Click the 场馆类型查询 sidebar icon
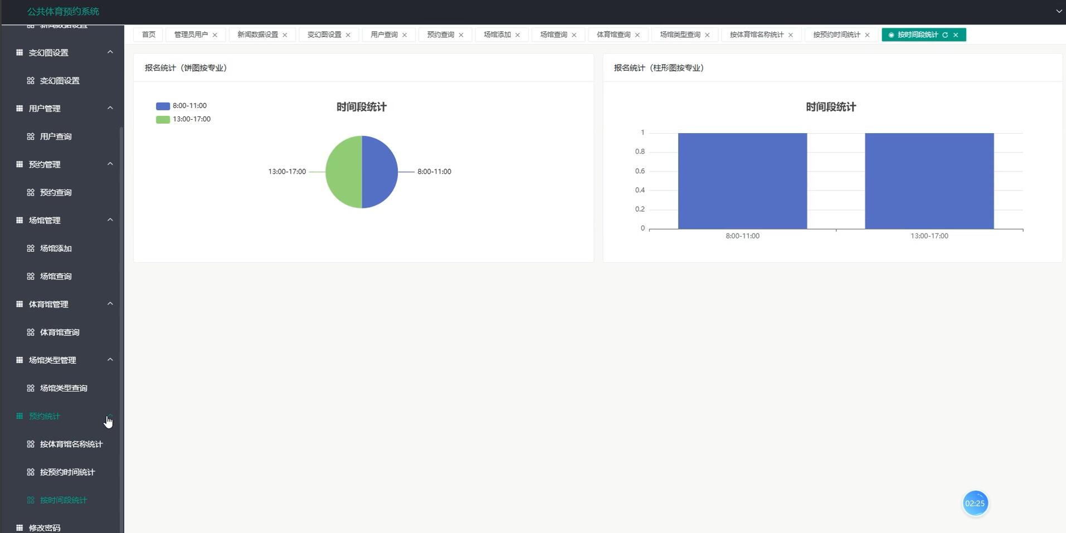Screen dimensions: 1066x533 (x=31, y=388)
